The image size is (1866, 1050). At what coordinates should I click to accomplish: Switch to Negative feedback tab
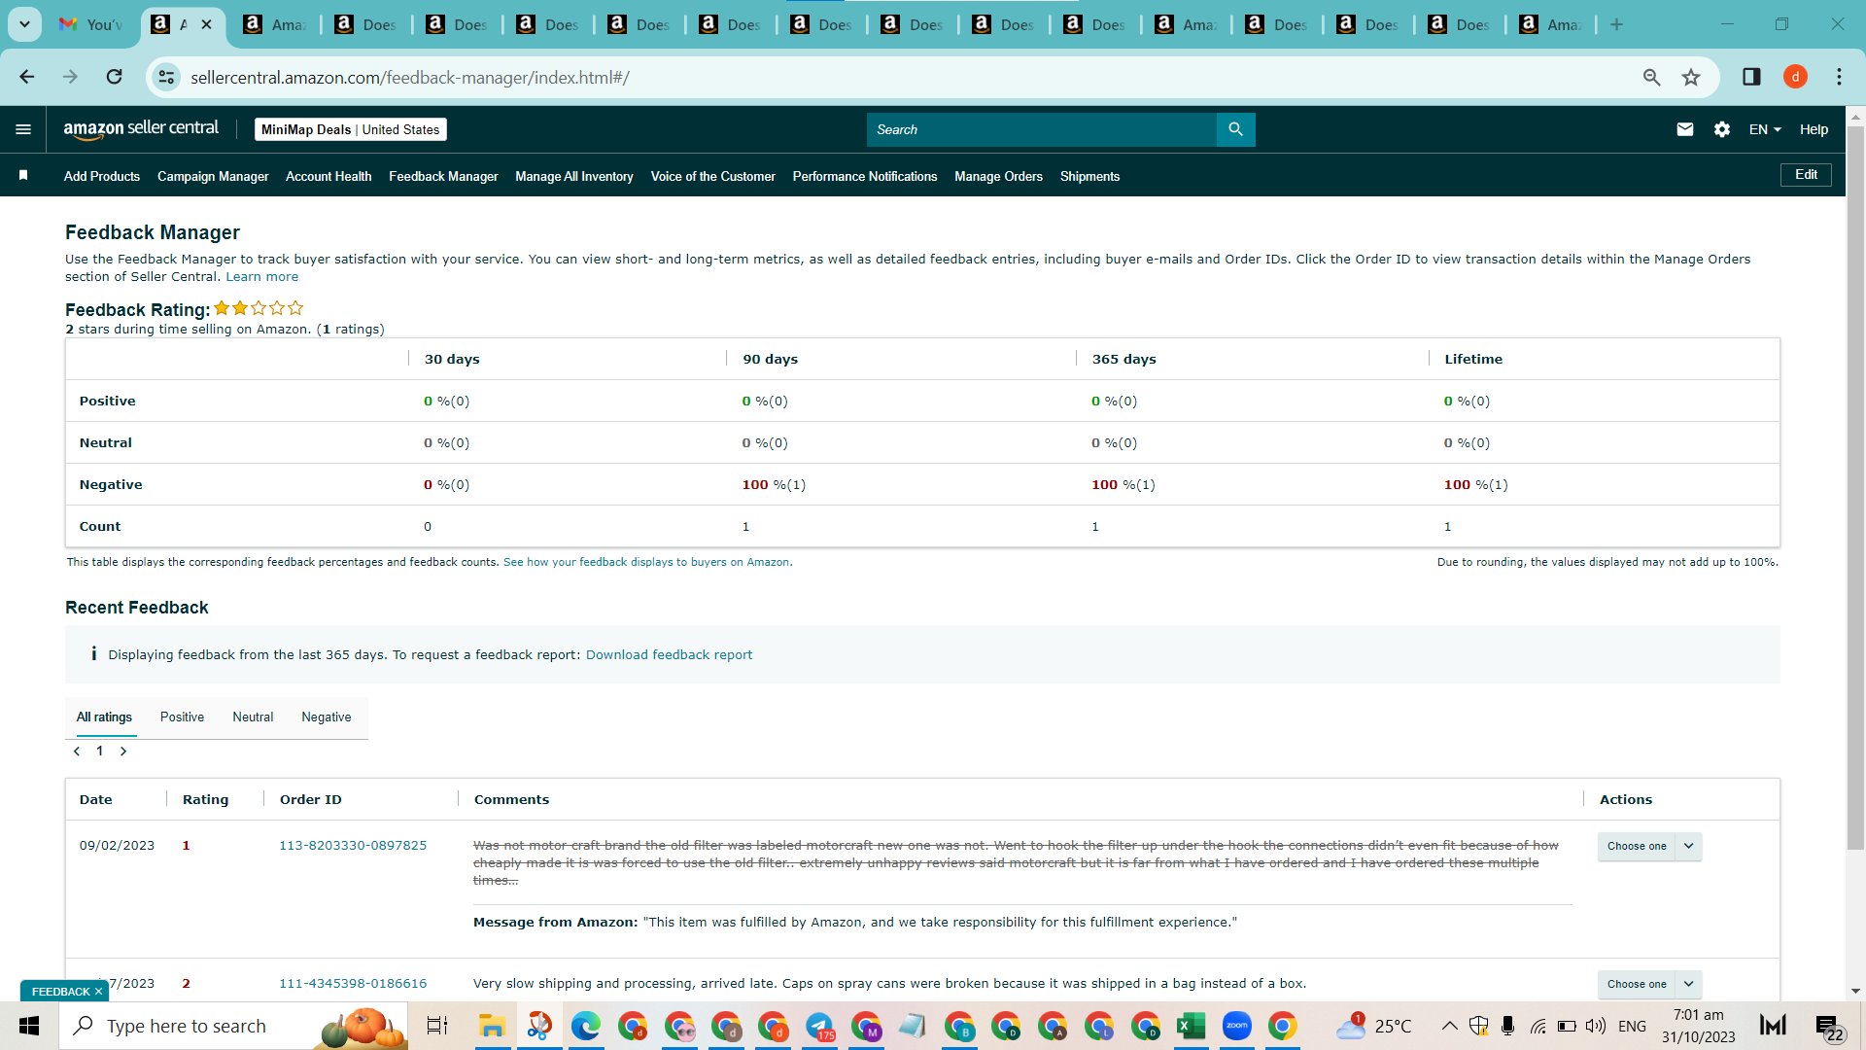(327, 717)
